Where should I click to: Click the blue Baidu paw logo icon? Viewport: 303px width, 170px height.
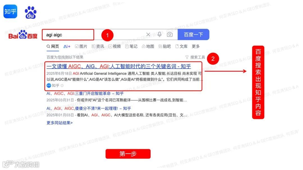click(x=31, y=13)
